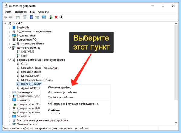This screenshot has height=133, width=181.
Task: Select the MI 9 A2DP SNK device
Action: tap(30, 76)
